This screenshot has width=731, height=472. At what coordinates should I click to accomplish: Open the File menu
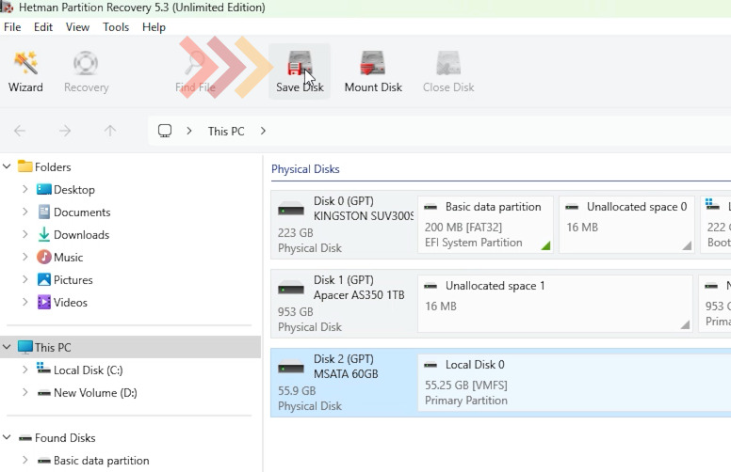coord(12,27)
